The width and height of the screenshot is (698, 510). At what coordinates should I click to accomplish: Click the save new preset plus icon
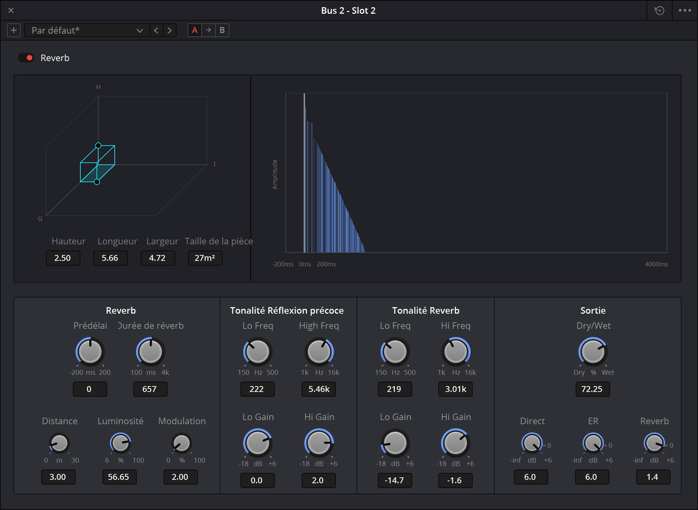click(x=13, y=30)
